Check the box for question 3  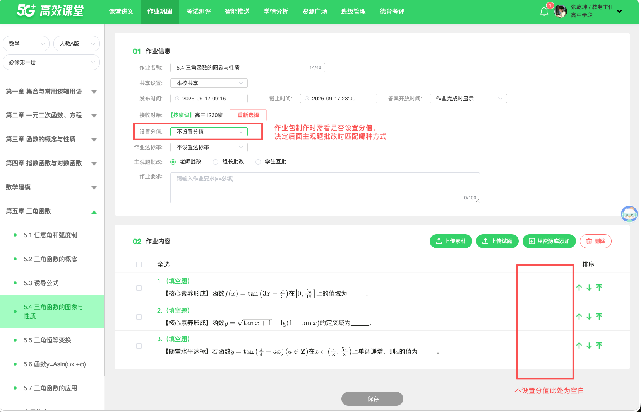(x=139, y=346)
